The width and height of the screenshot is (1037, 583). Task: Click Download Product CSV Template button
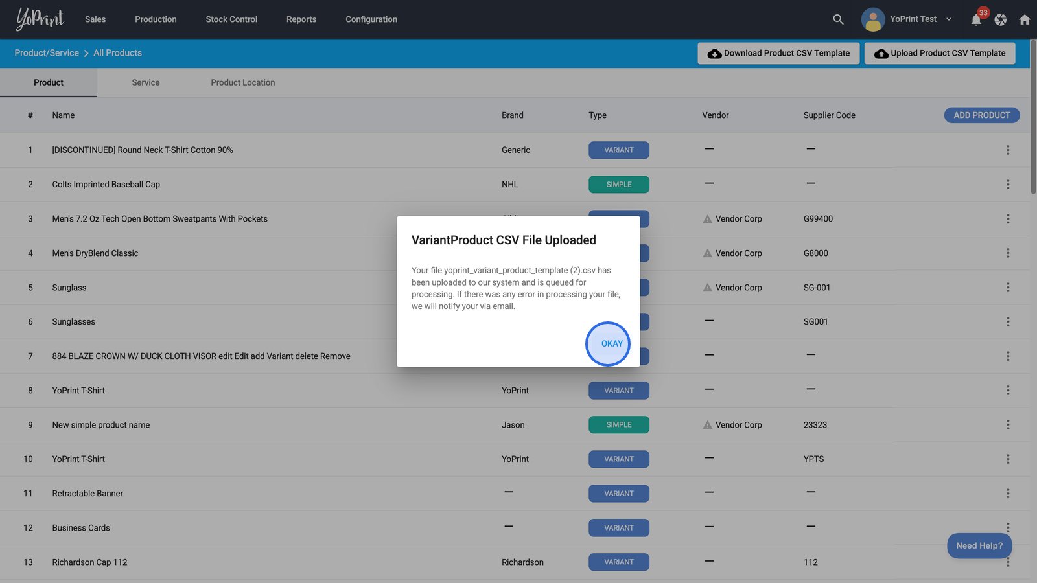click(778, 53)
